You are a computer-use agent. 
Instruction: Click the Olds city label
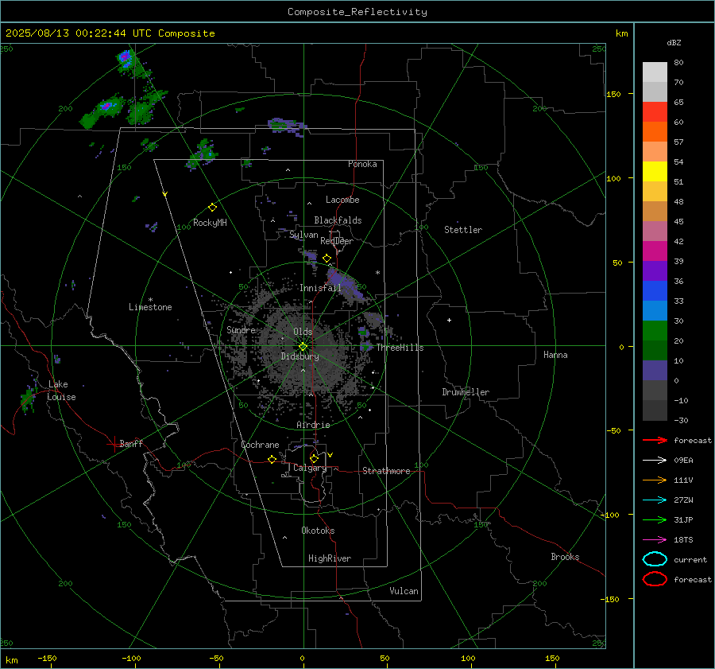[303, 332]
